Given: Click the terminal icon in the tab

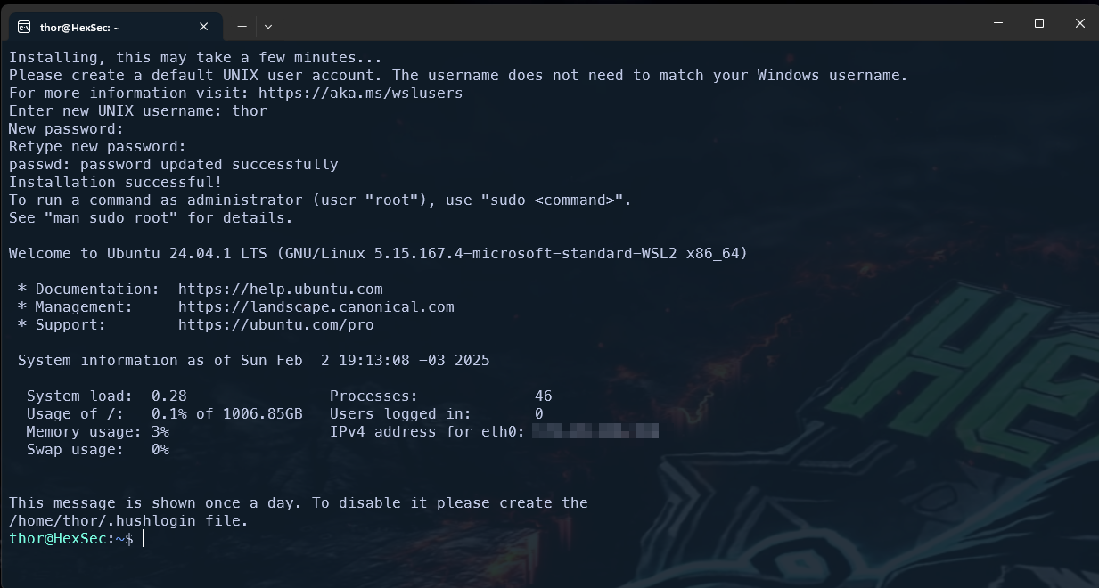Looking at the screenshot, I should click(x=24, y=27).
